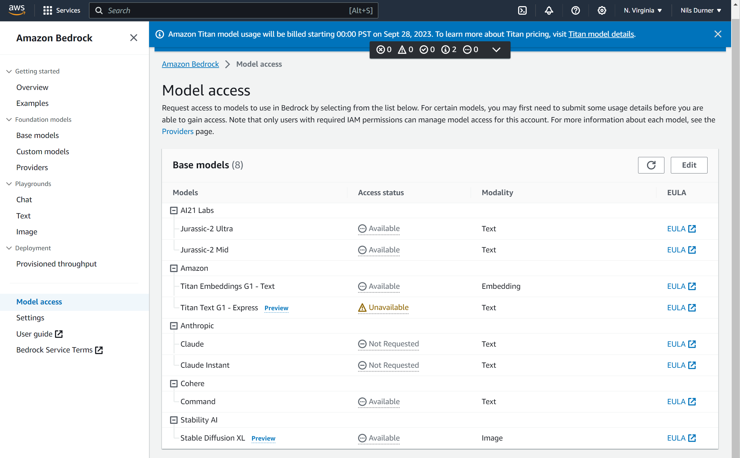
Task: Open the Services grid menu
Action: click(x=62, y=10)
